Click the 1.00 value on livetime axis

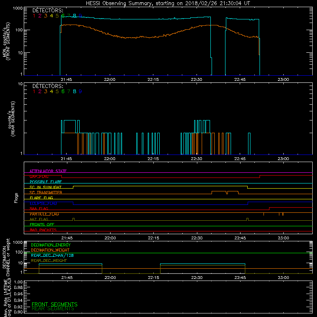pos(18,282)
